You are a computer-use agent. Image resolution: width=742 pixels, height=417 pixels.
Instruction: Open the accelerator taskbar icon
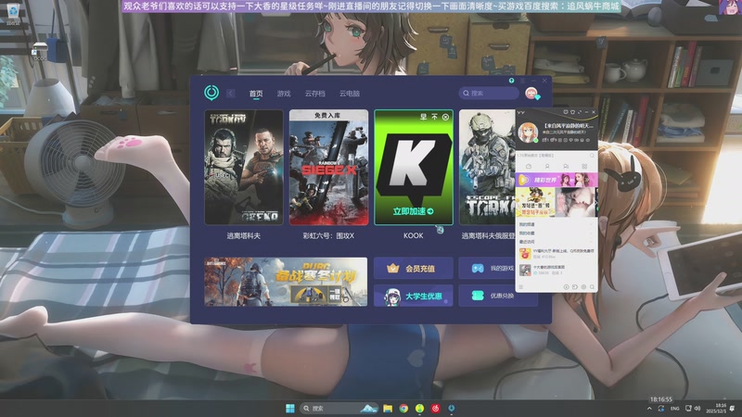click(452, 408)
